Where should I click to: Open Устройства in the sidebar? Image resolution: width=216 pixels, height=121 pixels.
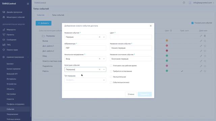pyautogui.click(x=11, y=84)
